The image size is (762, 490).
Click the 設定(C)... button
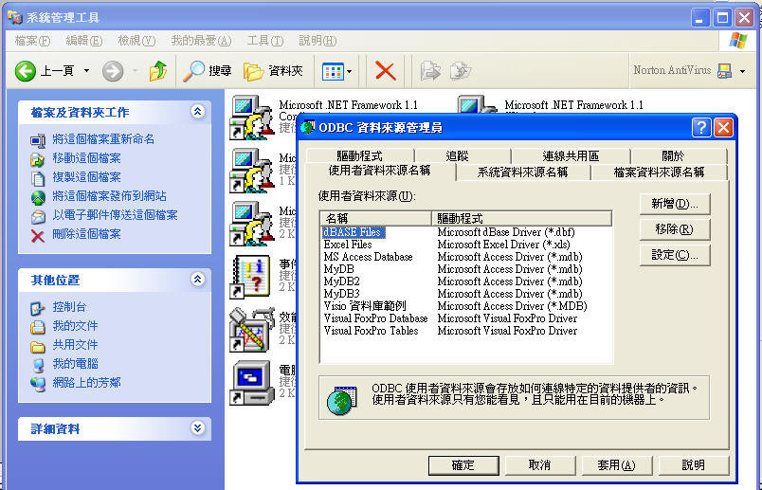[675, 255]
